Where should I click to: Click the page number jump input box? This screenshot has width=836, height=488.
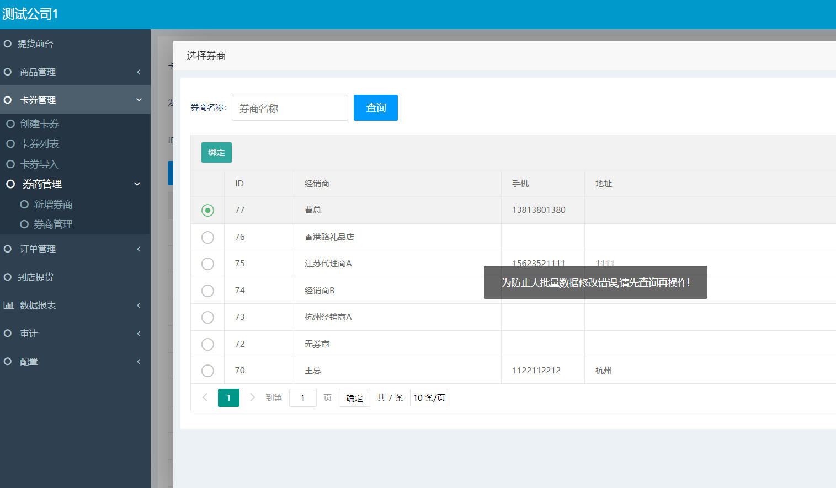(302, 398)
